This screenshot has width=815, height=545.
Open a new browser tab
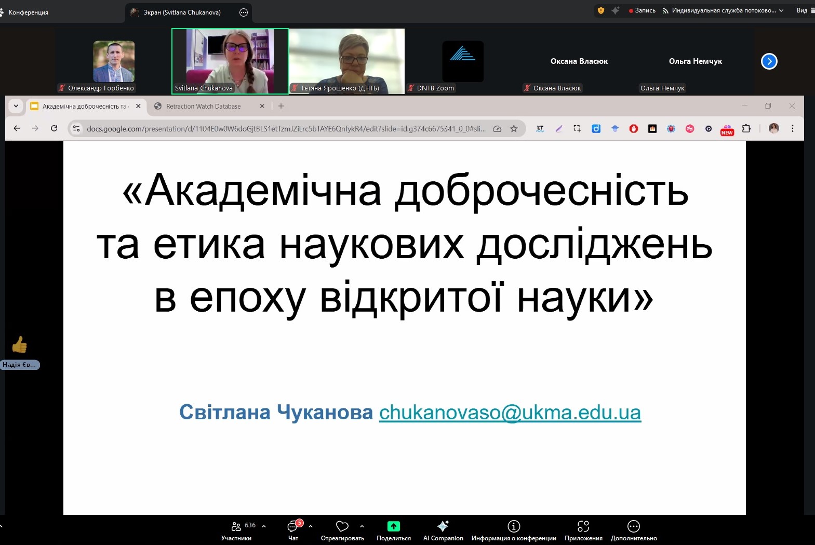tap(281, 106)
